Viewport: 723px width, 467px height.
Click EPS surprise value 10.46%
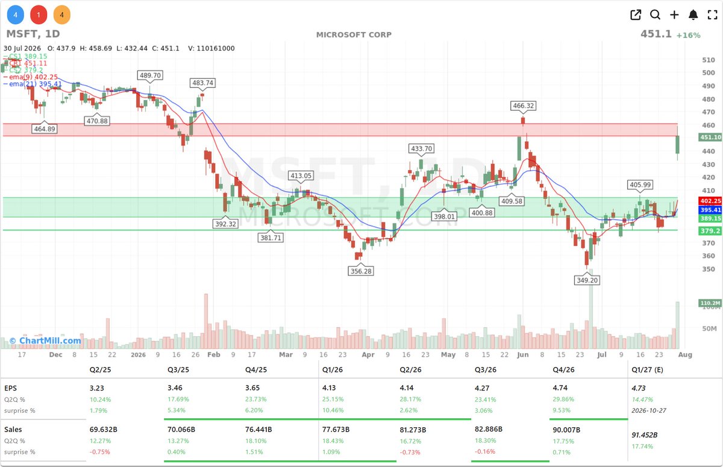[x=333, y=410]
